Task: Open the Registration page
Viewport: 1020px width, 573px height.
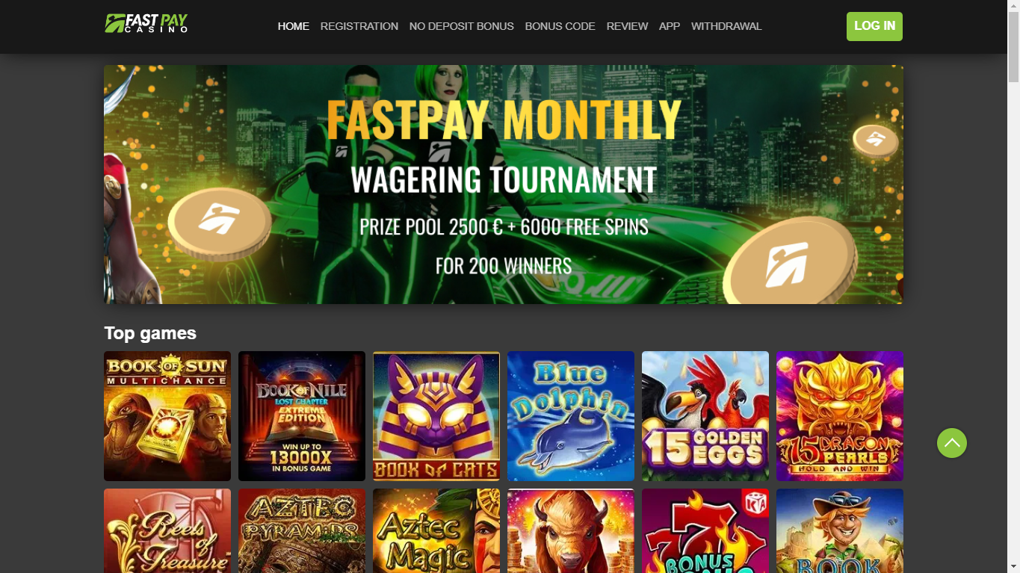Action: [359, 26]
